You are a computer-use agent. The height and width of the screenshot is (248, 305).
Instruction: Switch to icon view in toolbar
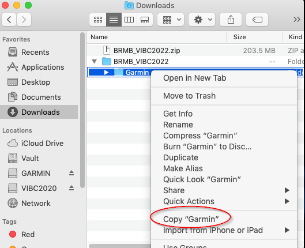click(98, 20)
